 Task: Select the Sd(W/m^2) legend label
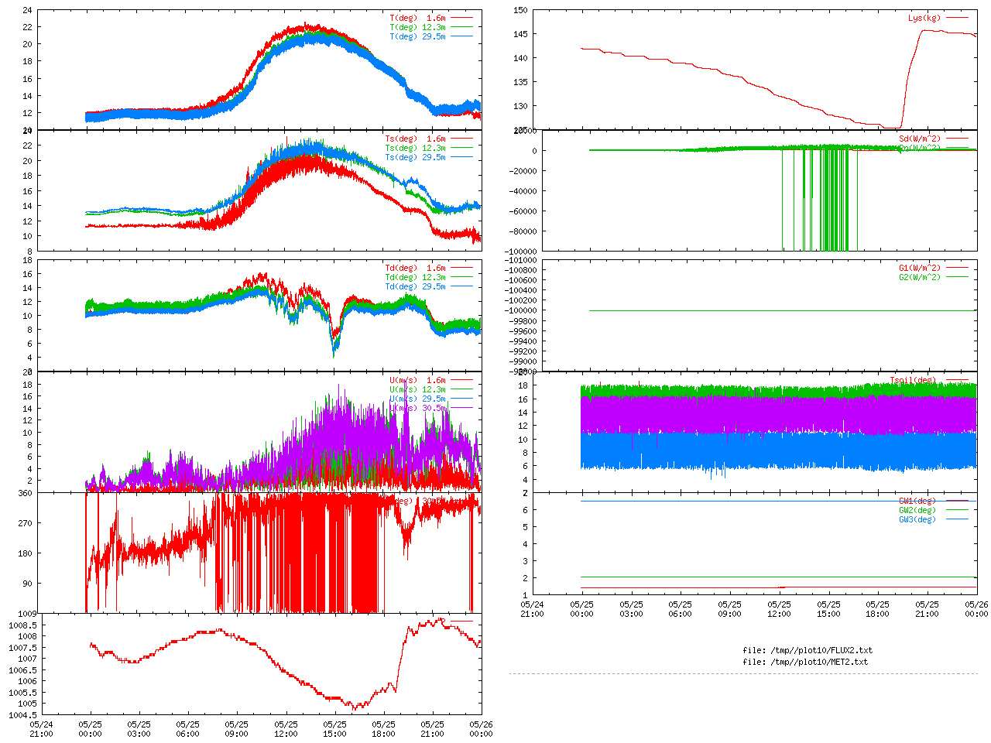920,139
